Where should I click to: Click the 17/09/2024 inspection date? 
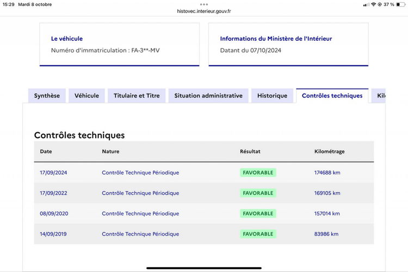[x=53, y=172]
